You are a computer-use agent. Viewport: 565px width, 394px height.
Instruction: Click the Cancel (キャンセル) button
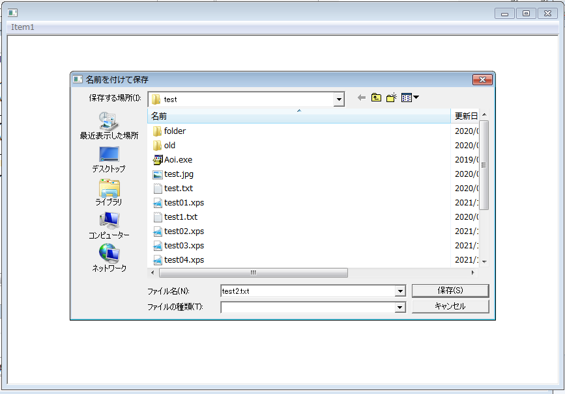[450, 306]
